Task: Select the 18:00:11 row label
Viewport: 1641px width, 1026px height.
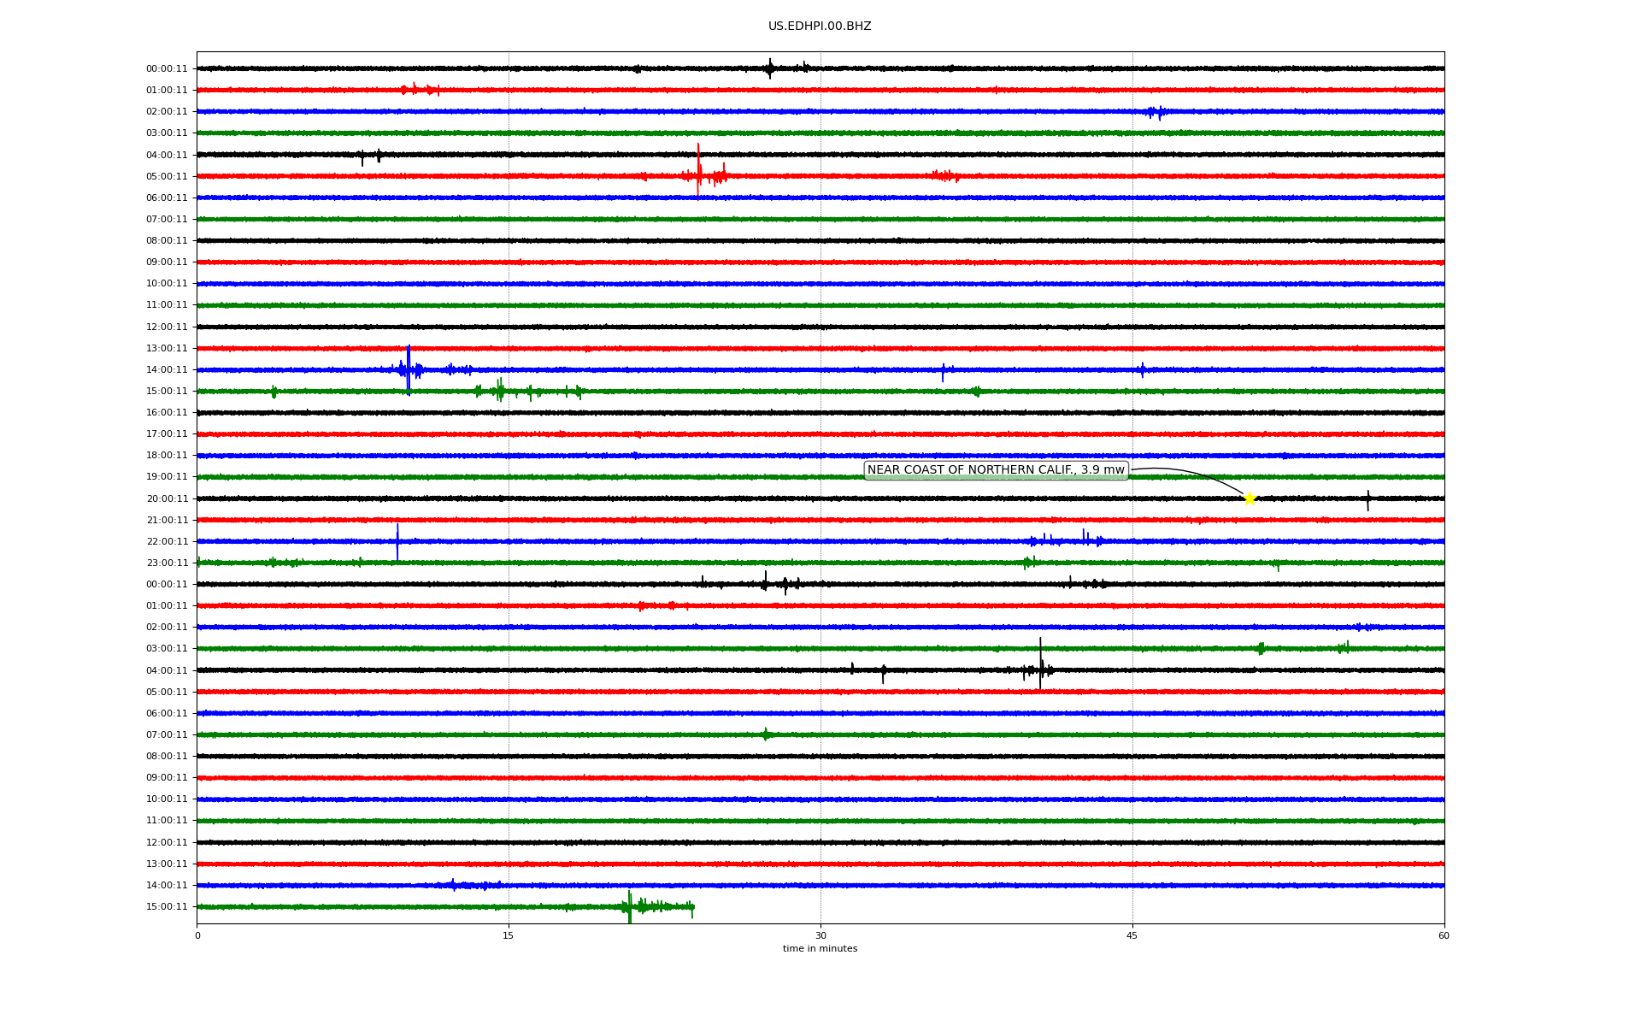Action: tap(167, 456)
